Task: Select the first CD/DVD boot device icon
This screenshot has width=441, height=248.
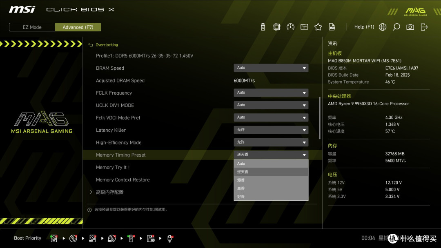Action: click(73, 239)
